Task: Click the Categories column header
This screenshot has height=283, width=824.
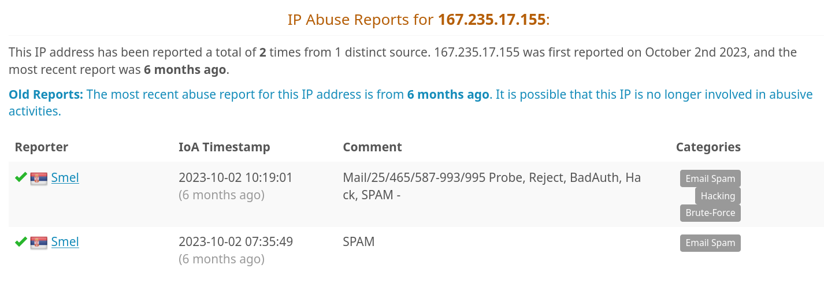Action: coord(708,147)
